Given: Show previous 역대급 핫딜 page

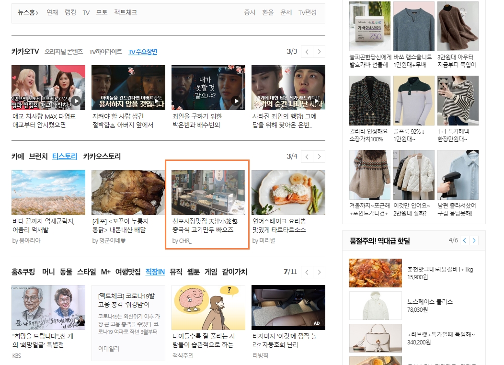Looking at the screenshot, I should (464, 240).
